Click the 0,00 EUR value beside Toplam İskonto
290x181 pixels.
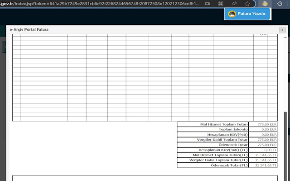(269, 129)
